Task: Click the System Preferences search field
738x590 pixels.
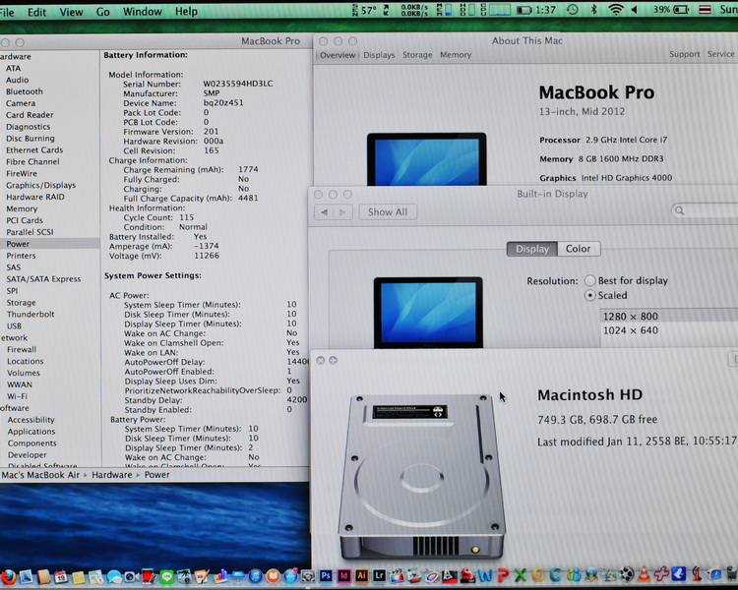Action: pos(705,210)
